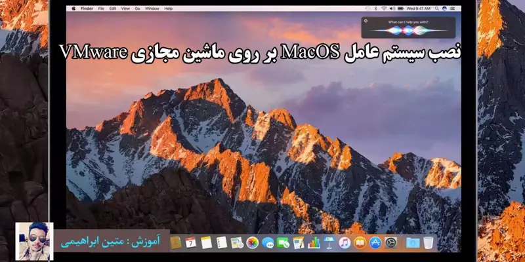Open Notes from the Dock
The image size is (525, 262).
206,242
